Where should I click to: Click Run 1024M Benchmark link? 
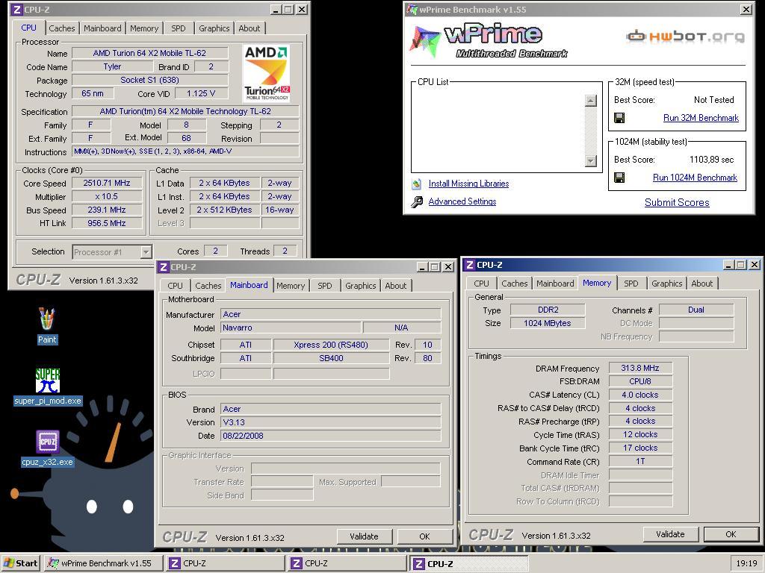[x=696, y=178]
